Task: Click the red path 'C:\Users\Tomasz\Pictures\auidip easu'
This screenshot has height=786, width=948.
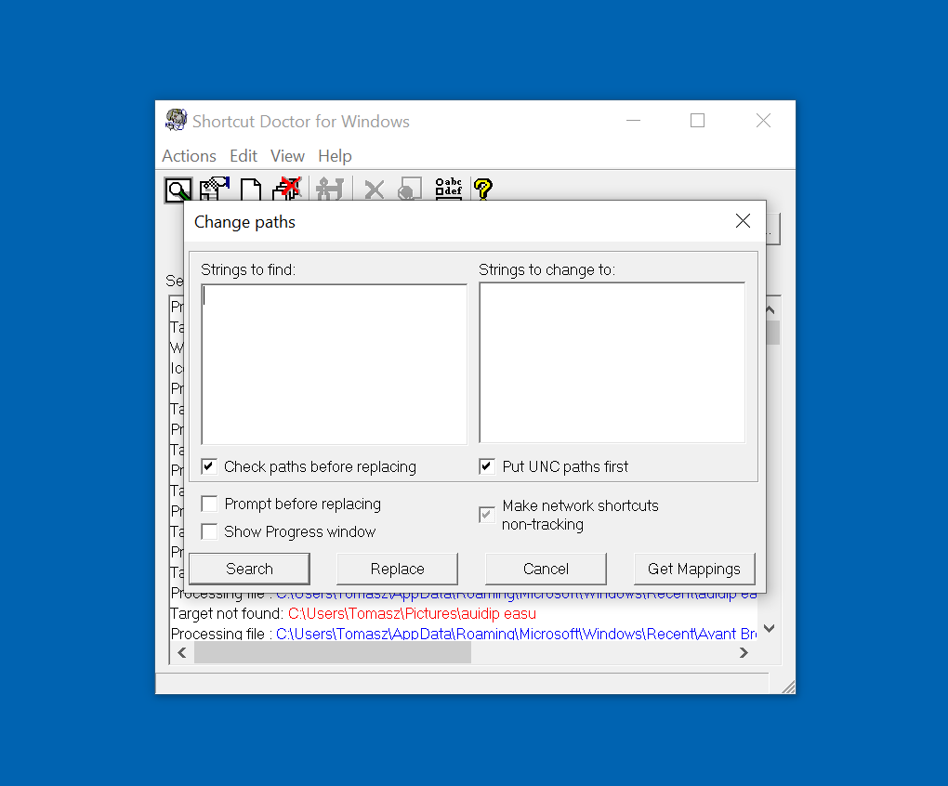Action: pos(412,614)
